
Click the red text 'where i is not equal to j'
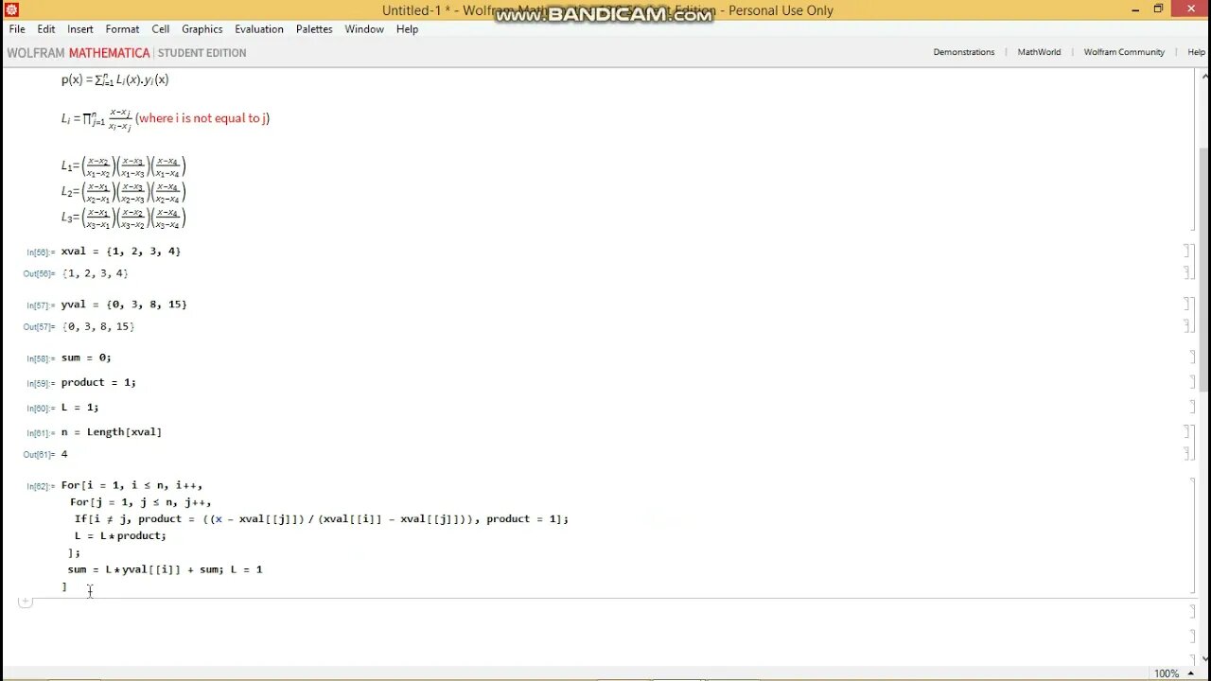(x=202, y=118)
